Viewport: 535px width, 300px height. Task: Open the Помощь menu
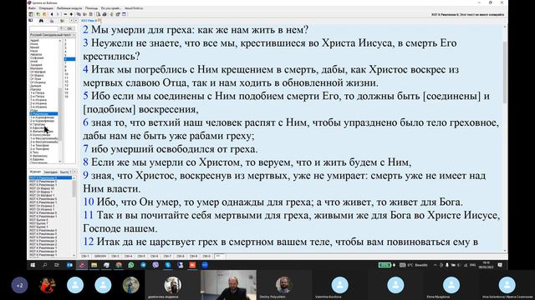[x=91, y=8]
